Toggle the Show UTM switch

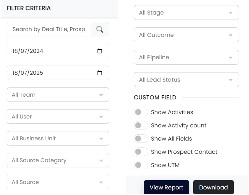point(141,165)
